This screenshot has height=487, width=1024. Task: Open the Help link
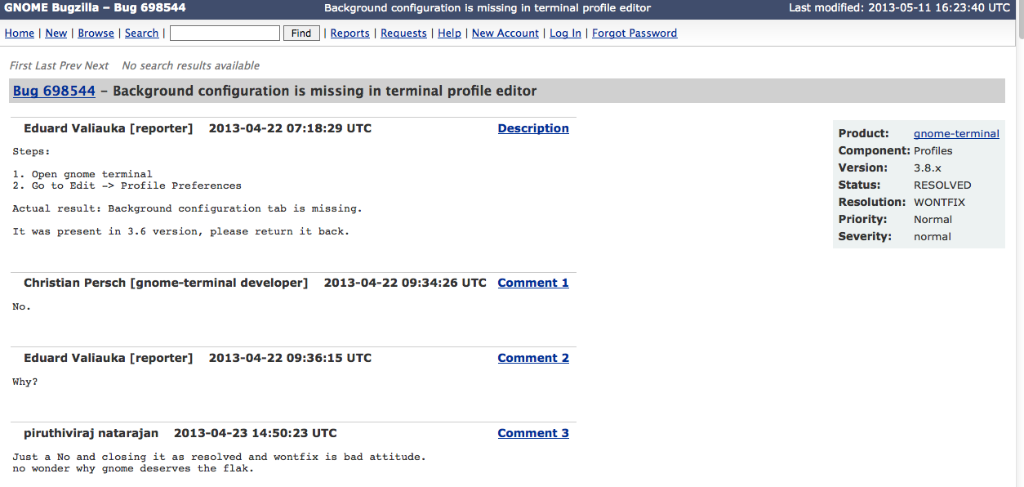pos(449,34)
